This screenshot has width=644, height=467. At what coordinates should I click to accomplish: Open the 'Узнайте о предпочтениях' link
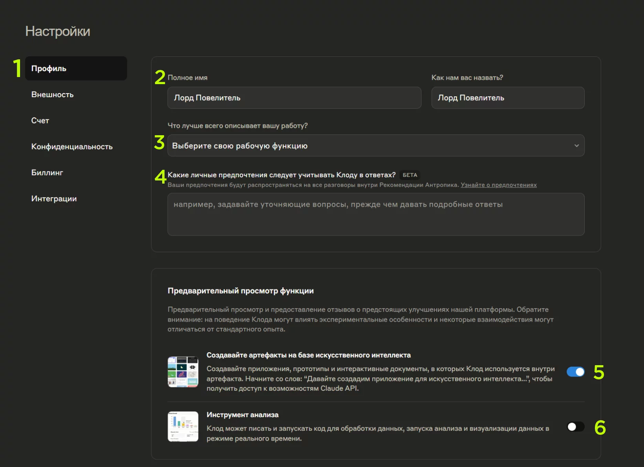pyautogui.click(x=498, y=185)
